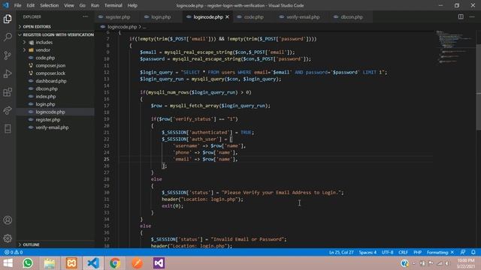Open the Terminal menu
This screenshot has width=481, height=270.
[113, 5]
